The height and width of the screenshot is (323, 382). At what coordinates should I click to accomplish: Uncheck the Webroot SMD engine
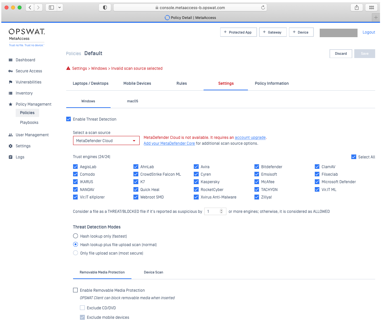tap(136, 197)
